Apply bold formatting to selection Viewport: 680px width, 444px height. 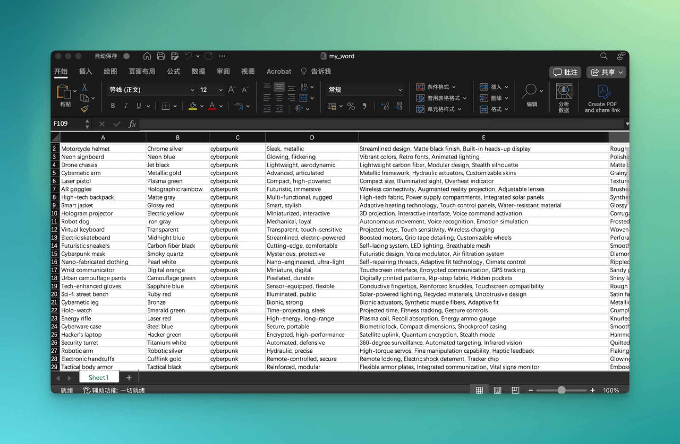coord(113,106)
